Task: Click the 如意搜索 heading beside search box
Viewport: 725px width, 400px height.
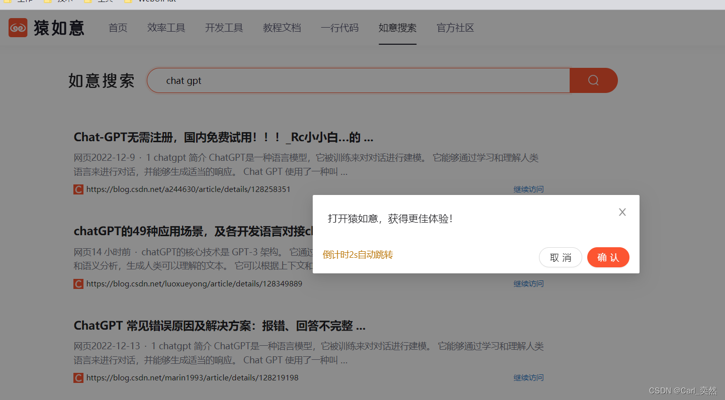Action: 102,80
